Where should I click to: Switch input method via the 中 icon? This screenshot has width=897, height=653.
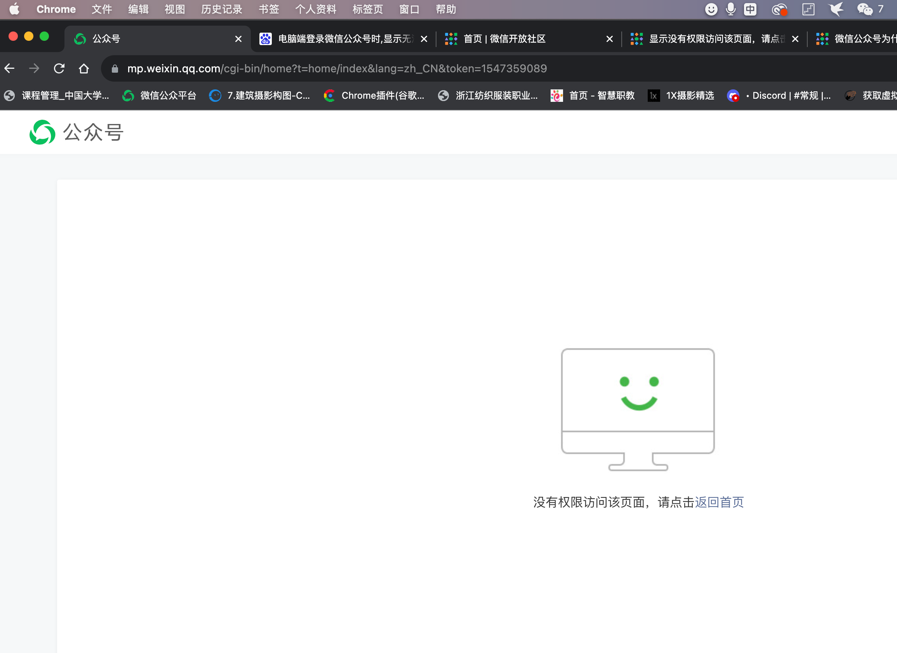(750, 9)
